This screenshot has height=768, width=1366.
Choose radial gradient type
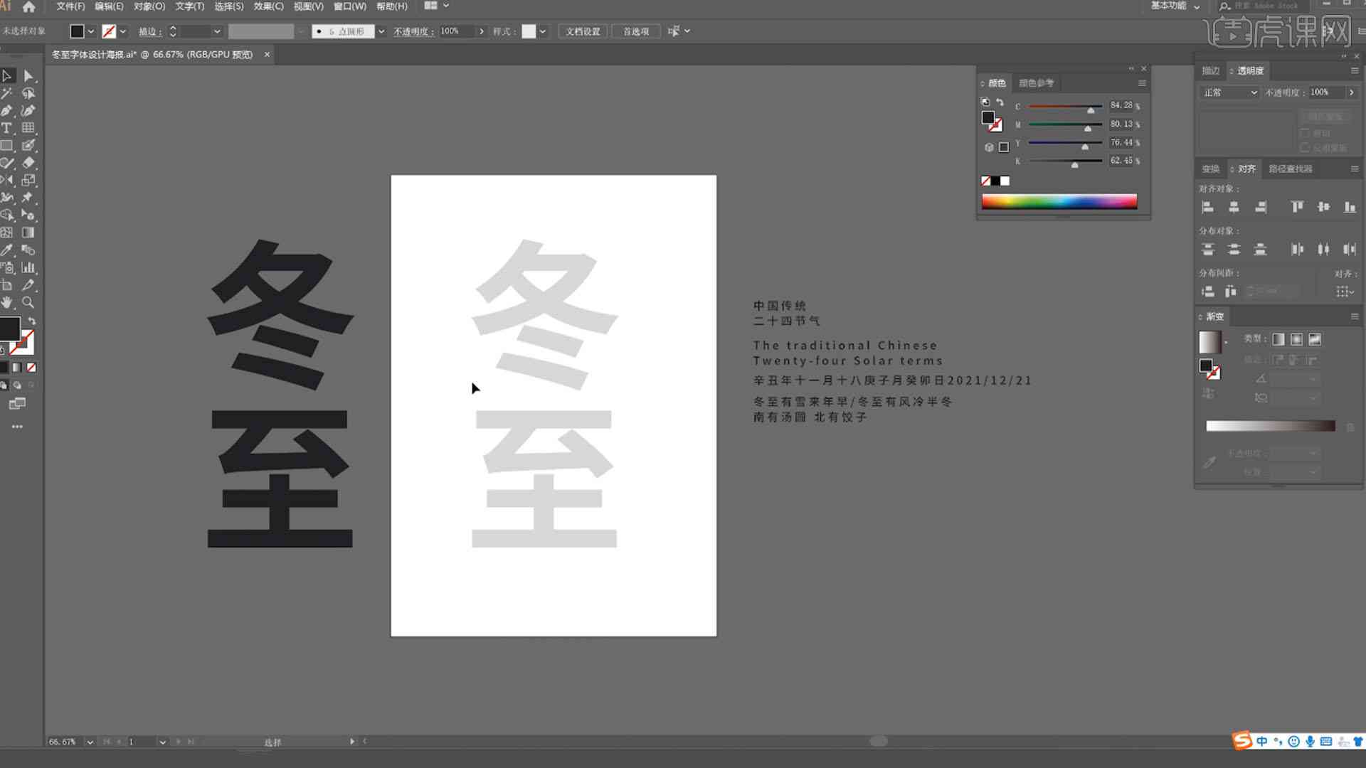click(1296, 339)
